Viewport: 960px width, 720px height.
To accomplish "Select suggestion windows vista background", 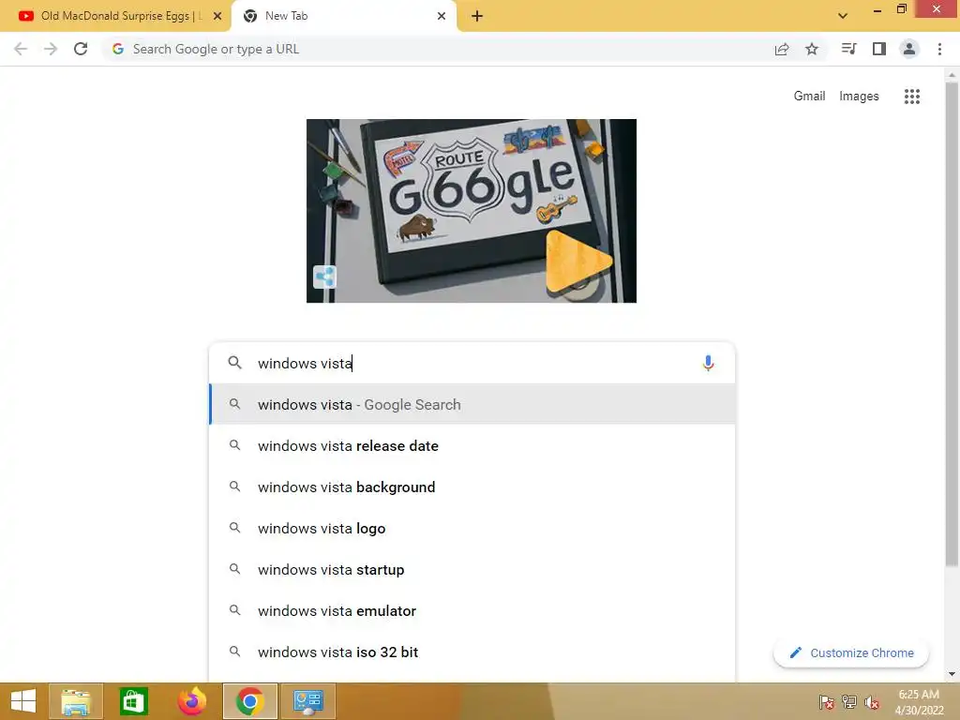I will pos(472,487).
